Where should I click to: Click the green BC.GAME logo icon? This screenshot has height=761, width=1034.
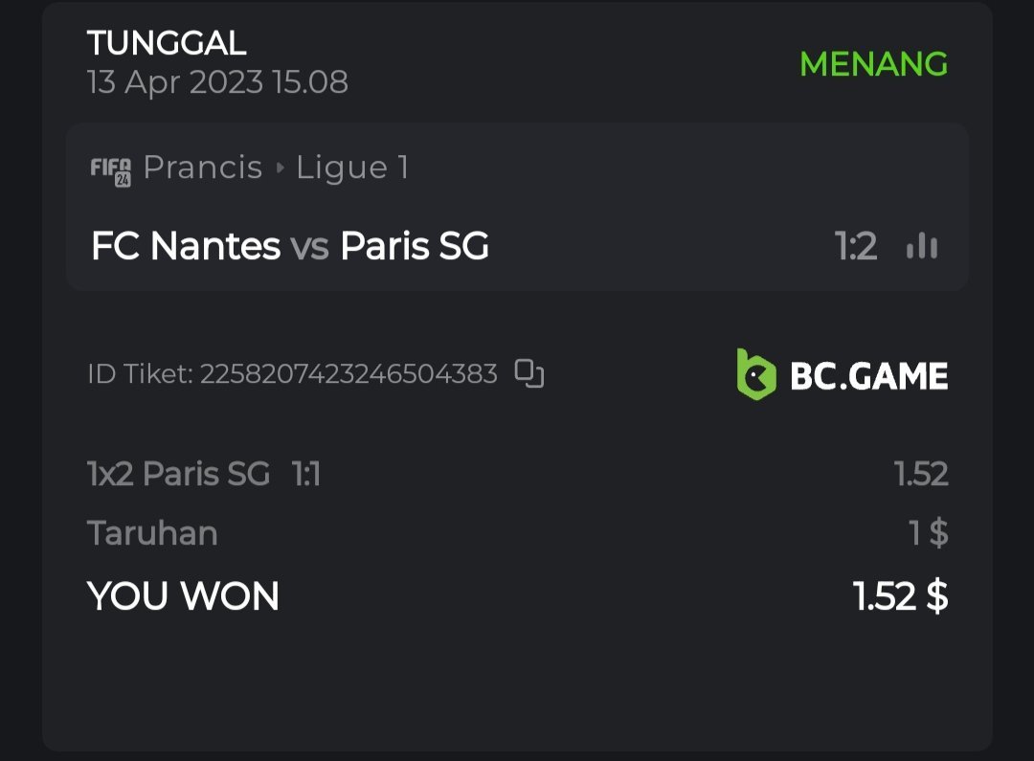(x=756, y=374)
